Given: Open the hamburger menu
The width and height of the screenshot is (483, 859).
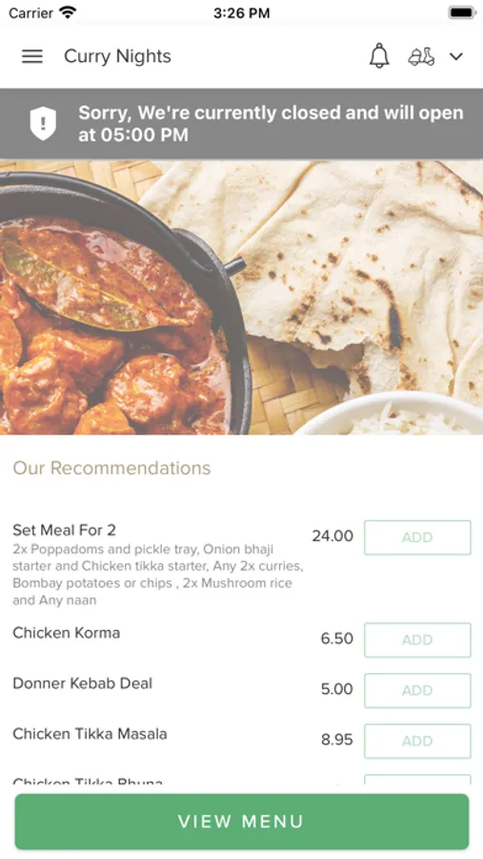Looking at the screenshot, I should coord(32,56).
